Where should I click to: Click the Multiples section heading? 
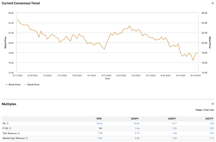point(9,104)
